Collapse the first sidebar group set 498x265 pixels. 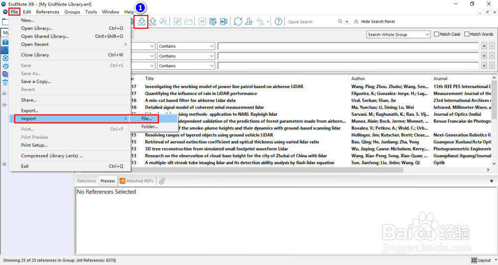[x=4, y=93]
